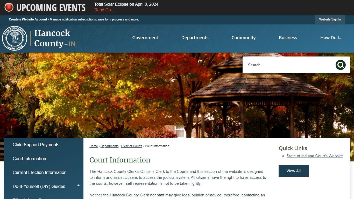Click the Court Information breadcrumb text
Viewport: 354px width, 199px height.
(157, 146)
